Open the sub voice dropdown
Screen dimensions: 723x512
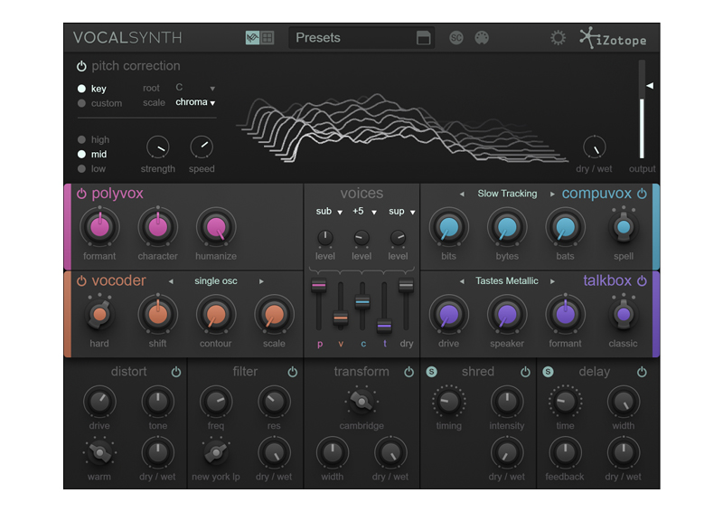pyautogui.click(x=329, y=212)
